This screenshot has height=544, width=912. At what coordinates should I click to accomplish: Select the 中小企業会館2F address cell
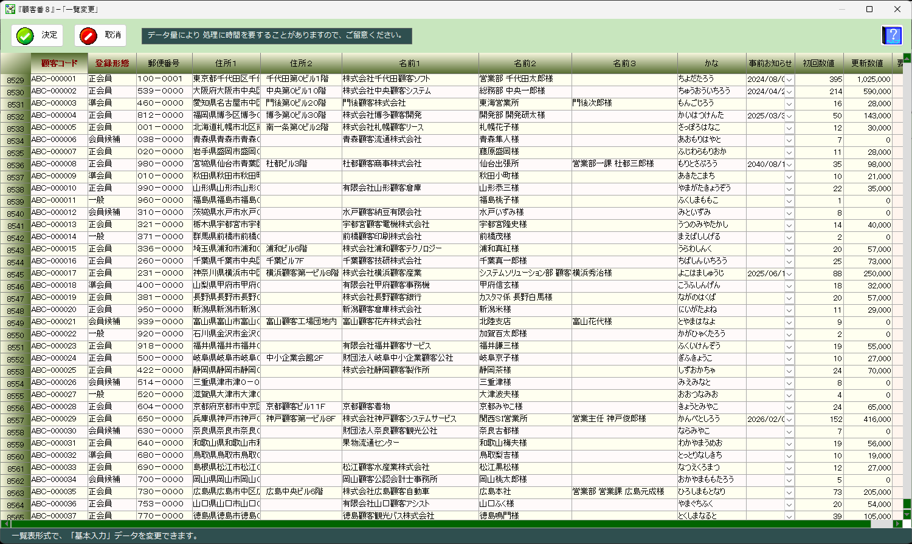[301, 358]
